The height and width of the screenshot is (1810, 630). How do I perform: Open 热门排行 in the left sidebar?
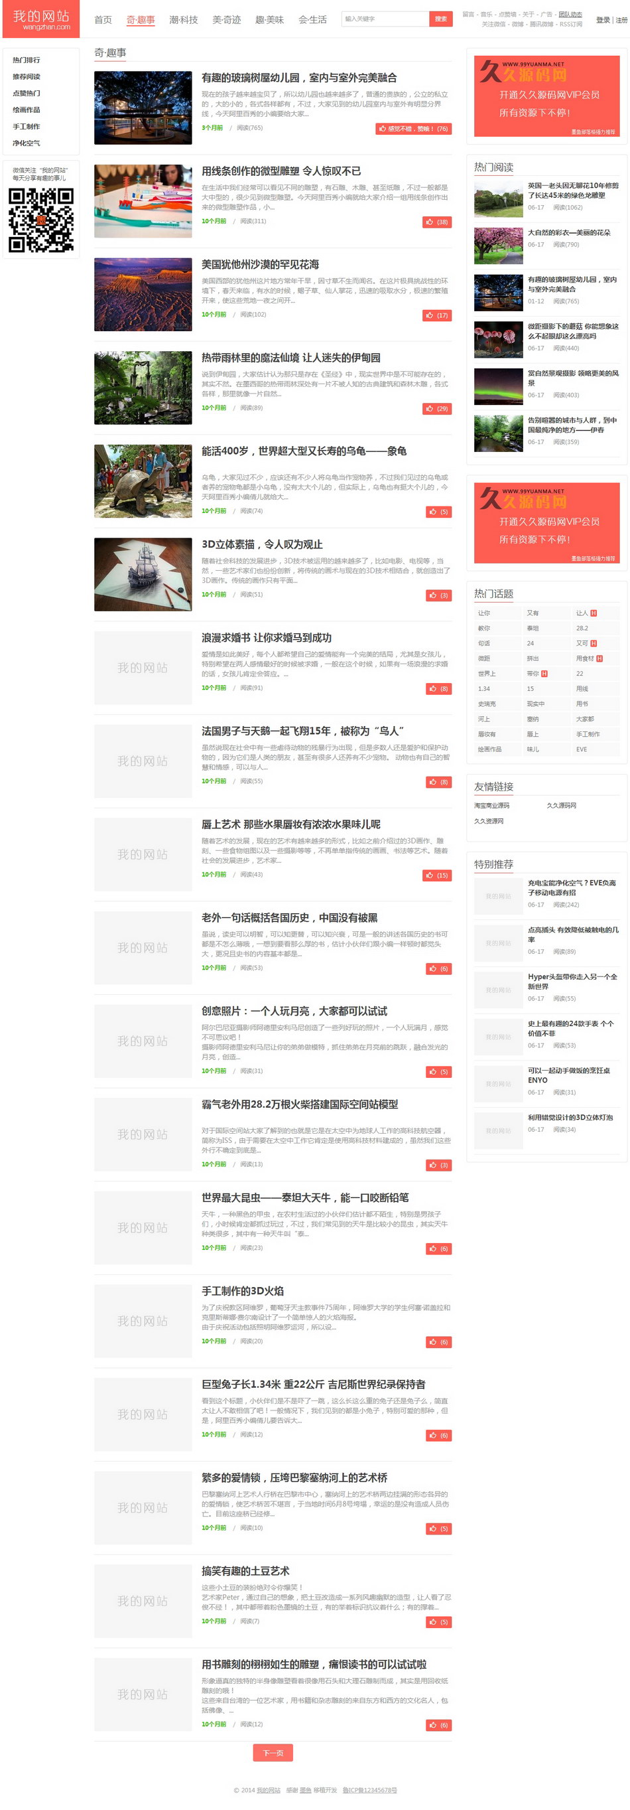tap(27, 60)
